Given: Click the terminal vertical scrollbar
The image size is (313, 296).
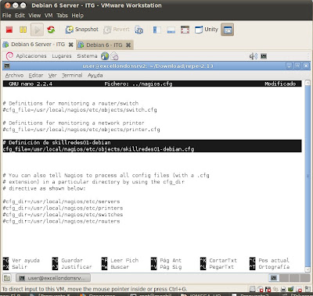Looking at the screenshot, I should click(308, 177).
